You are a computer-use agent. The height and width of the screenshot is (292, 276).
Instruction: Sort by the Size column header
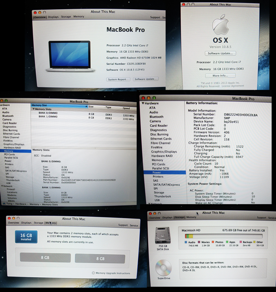[96, 107]
